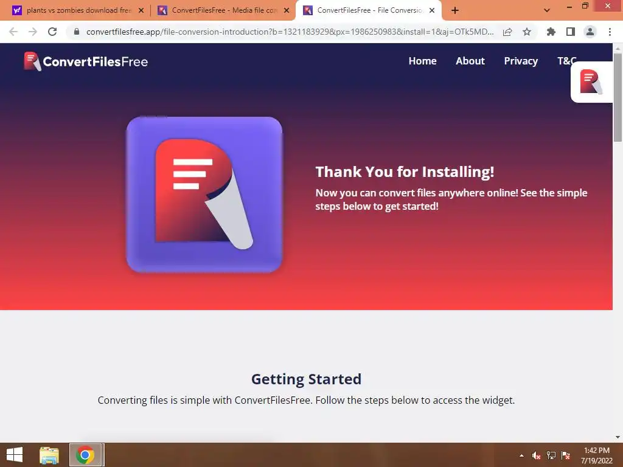The height and width of the screenshot is (467, 623).
Task: Click the taskbar clock and date
Action: 597,455
